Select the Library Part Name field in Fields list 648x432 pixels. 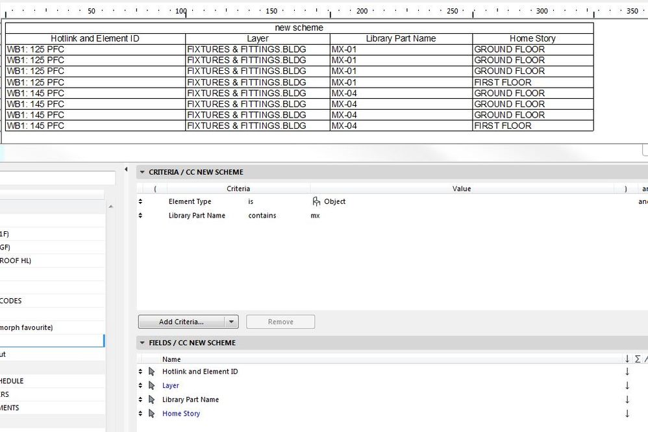(190, 400)
